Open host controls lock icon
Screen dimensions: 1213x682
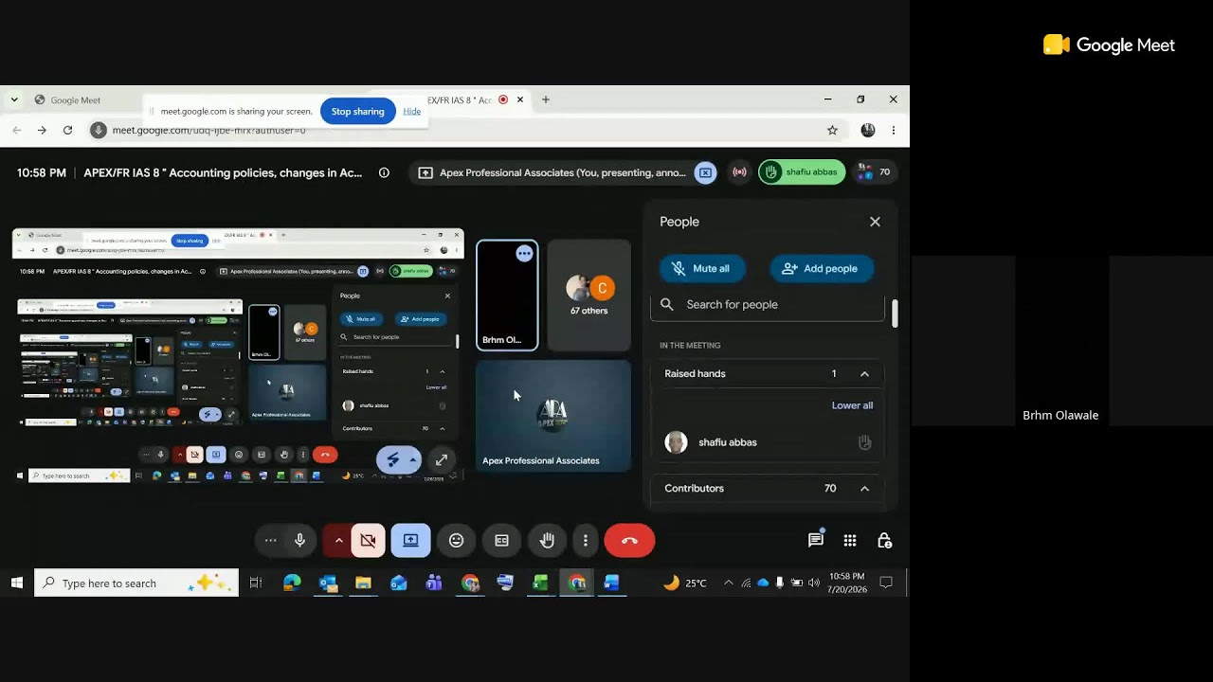(884, 541)
